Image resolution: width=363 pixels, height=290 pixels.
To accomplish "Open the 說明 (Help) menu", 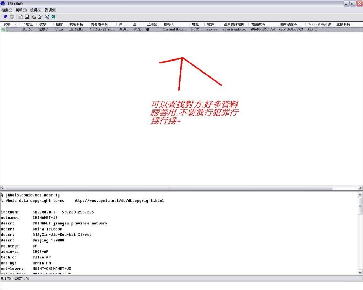I will click(x=50, y=10).
